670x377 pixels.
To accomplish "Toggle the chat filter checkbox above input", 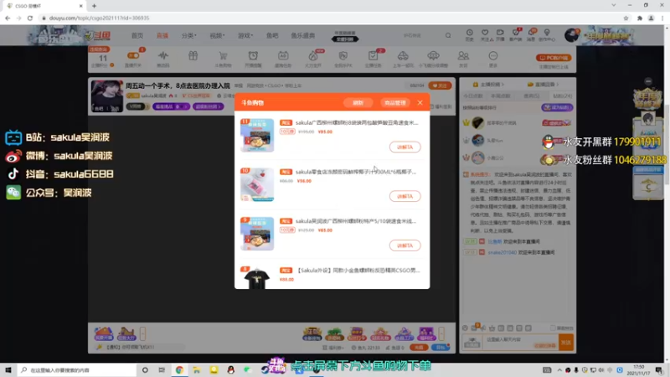I will (x=553, y=328).
